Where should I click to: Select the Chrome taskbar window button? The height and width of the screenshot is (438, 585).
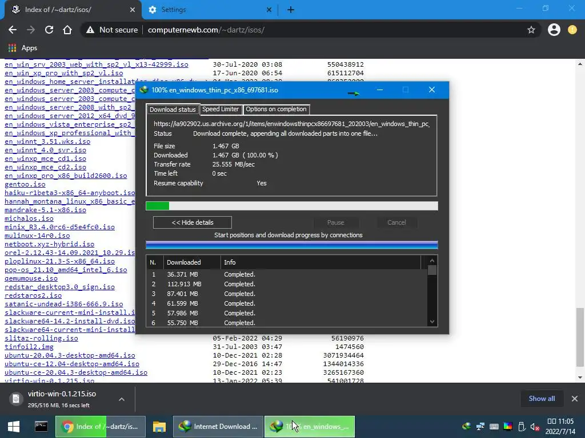click(x=101, y=427)
